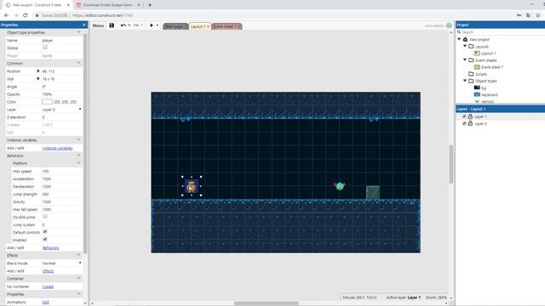Viewport: 545px width, 306px height.
Task: Click the Create container link
Action: [x=48, y=286]
